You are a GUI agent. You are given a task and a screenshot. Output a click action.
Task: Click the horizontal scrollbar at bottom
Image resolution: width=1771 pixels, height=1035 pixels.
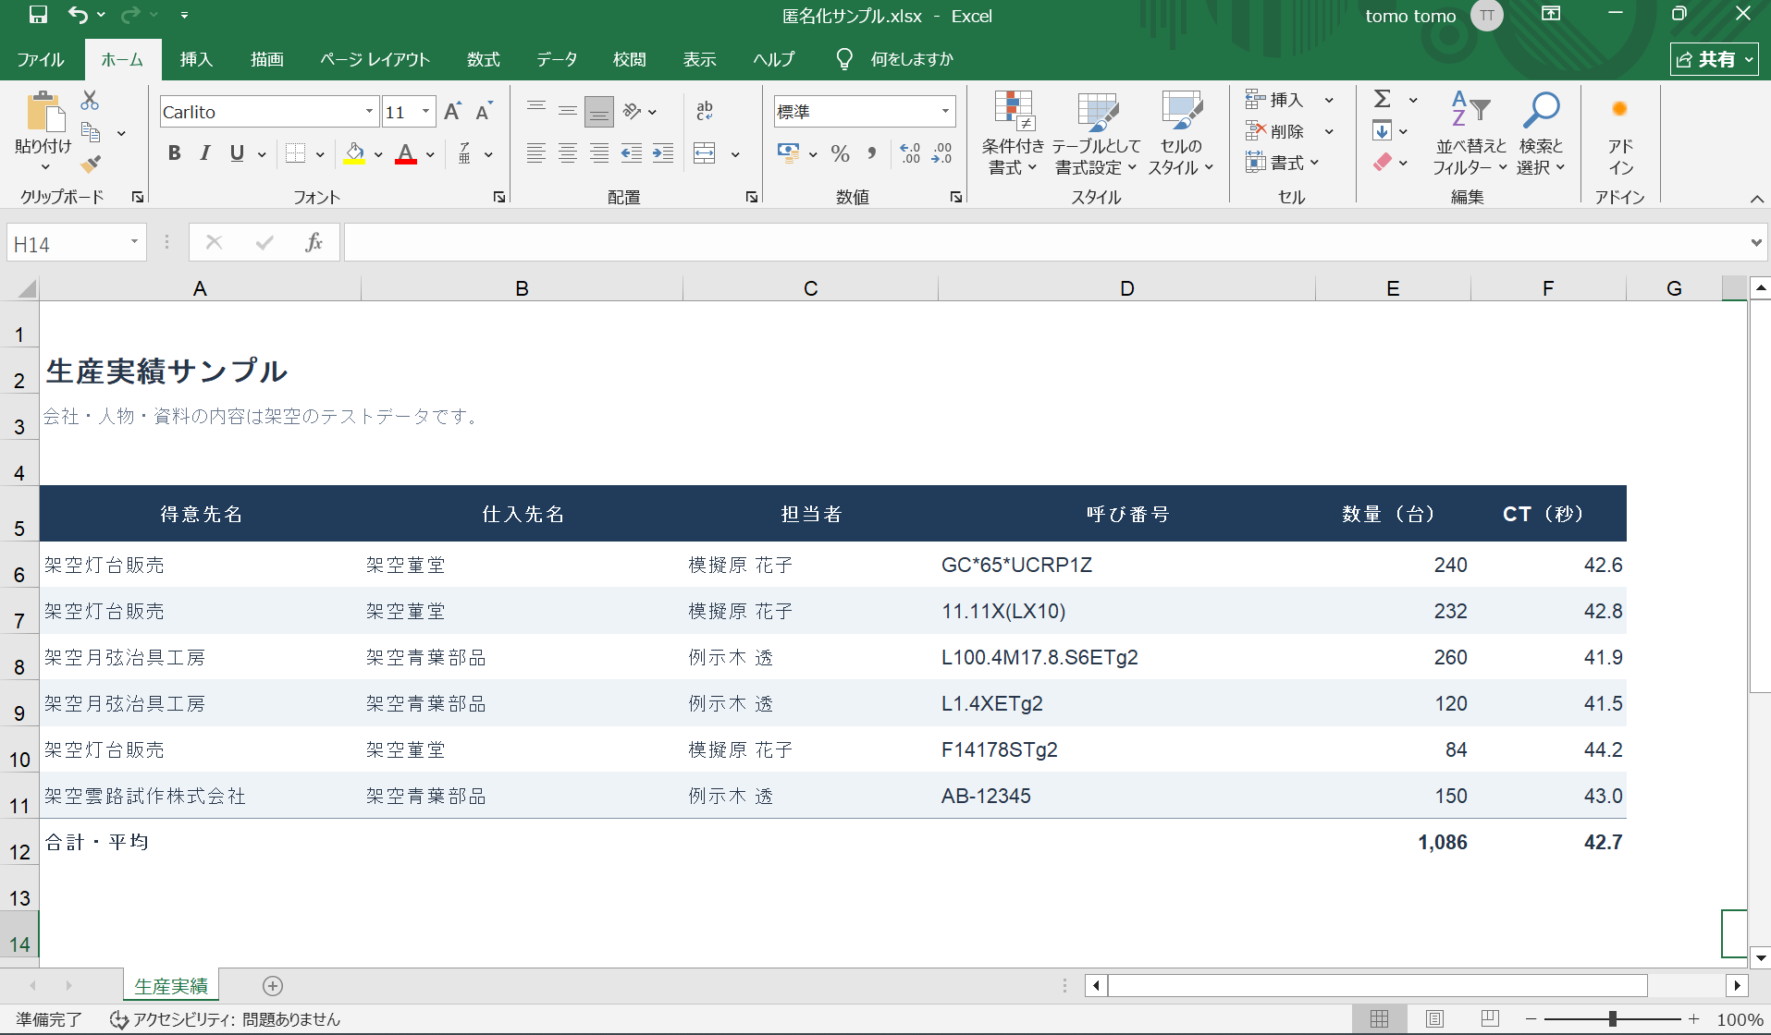tap(1378, 986)
